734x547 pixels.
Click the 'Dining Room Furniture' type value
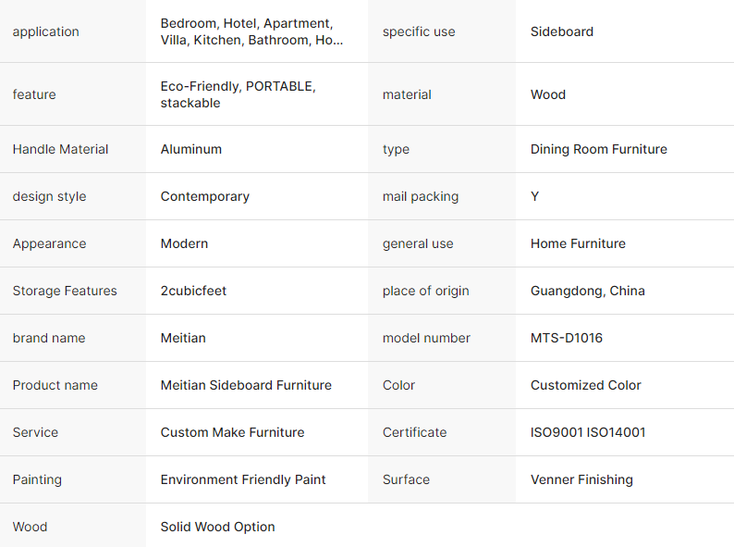pyautogui.click(x=598, y=149)
